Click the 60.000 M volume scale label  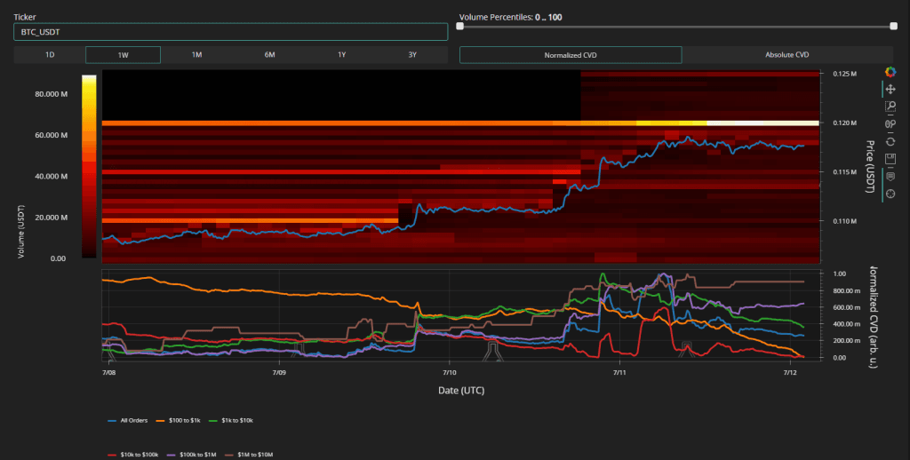[52, 135]
